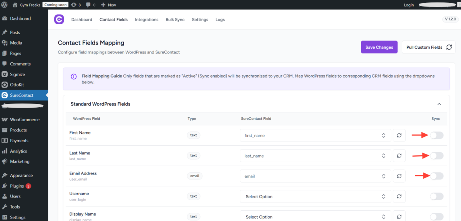
Task: Turn on Email Address sync toggle
Action: tap(436, 176)
